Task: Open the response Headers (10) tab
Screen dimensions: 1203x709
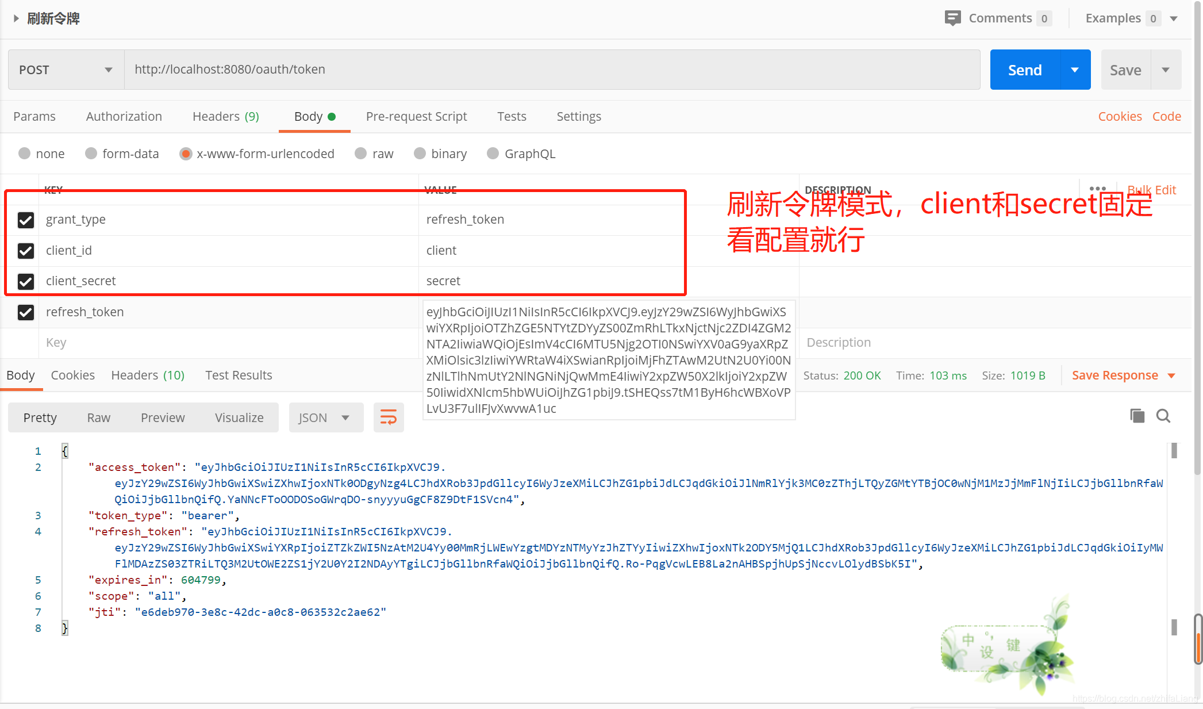Action: tap(148, 375)
